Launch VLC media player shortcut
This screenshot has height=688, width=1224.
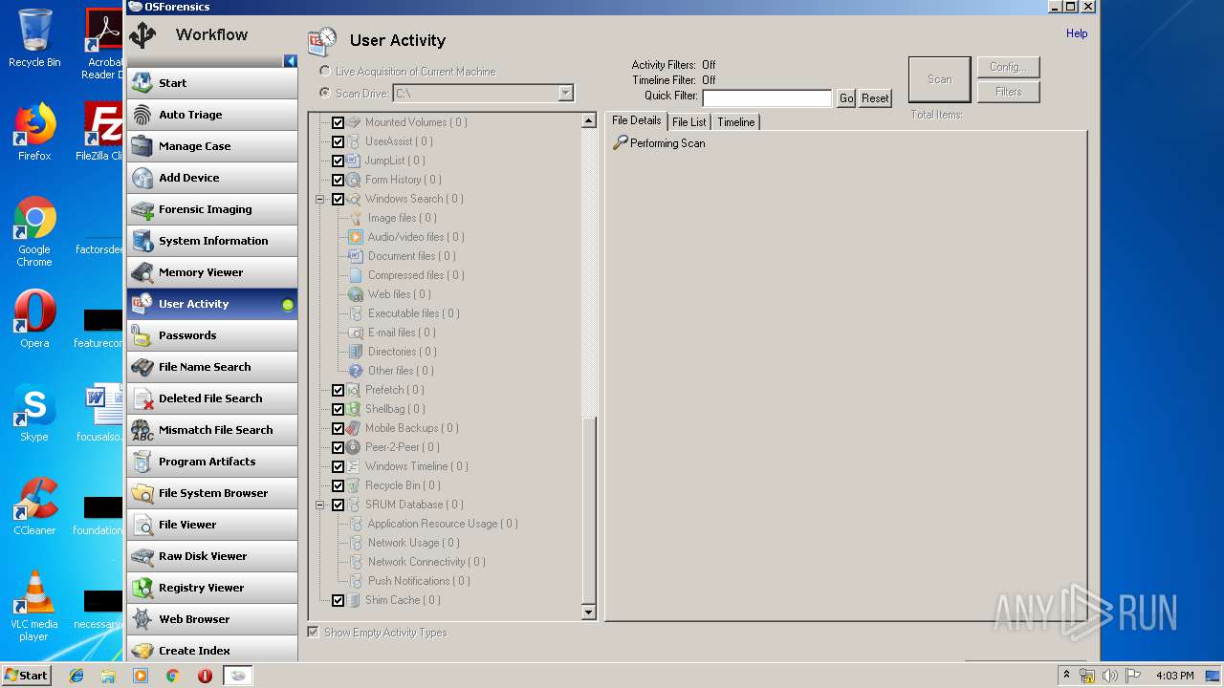34,606
